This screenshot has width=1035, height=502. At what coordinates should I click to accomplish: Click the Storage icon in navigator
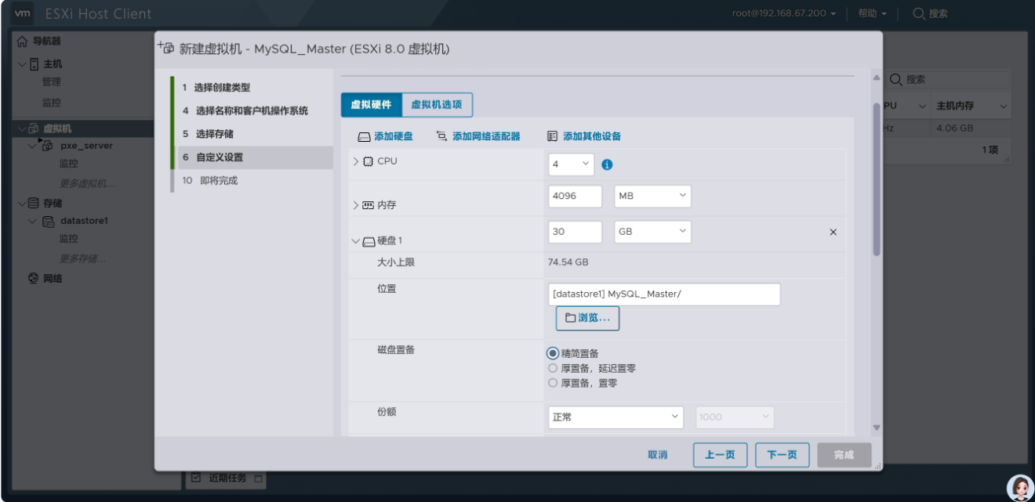(x=34, y=203)
